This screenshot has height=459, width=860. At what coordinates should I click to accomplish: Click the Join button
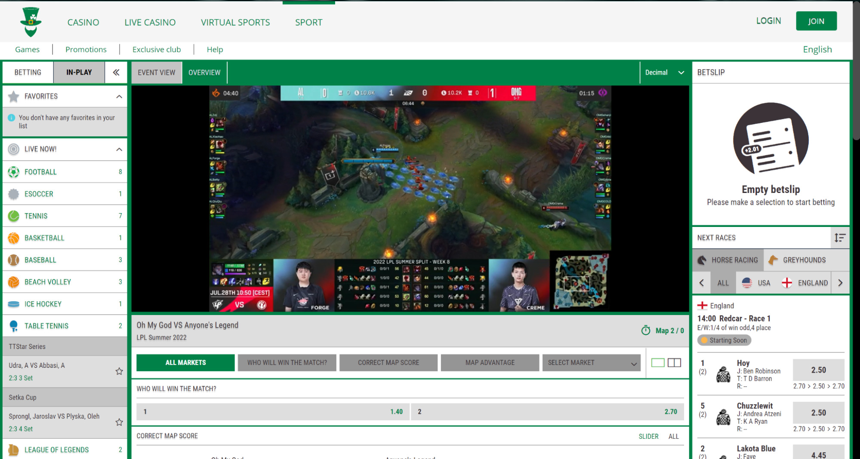tap(816, 21)
